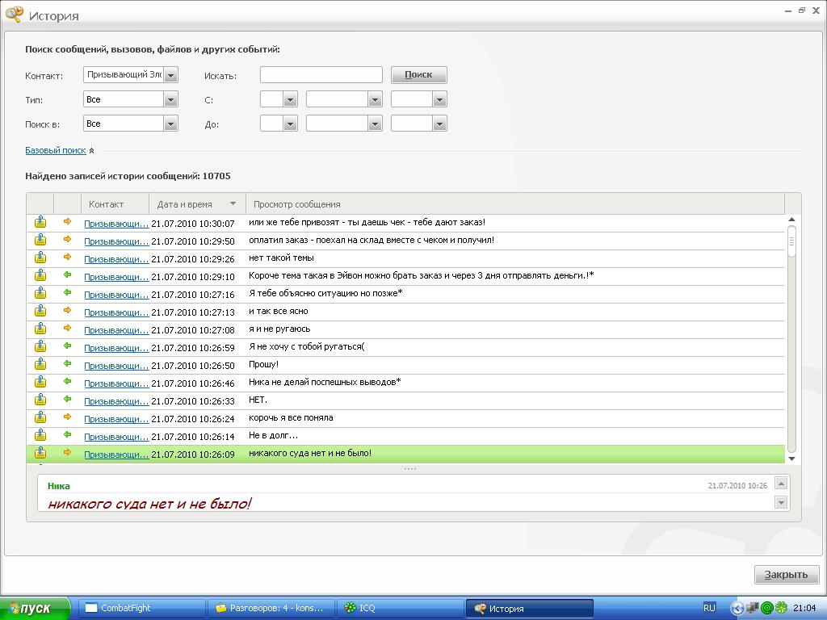Click Просмотр сообщения column header
Screen dimensions: 827x620
(x=515, y=204)
